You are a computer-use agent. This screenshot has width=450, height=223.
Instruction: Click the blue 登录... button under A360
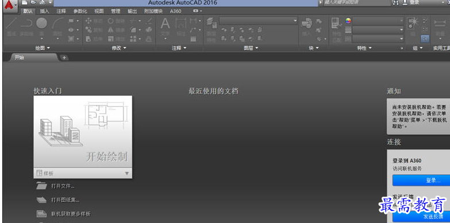click(x=421, y=181)
